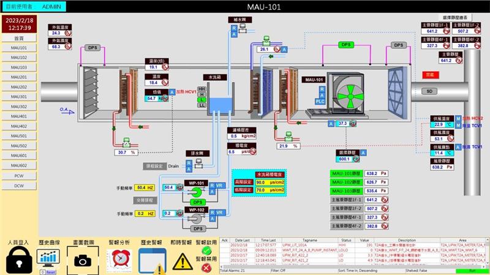Click the padlock login icon
Screen dimensions: 490x275
[x=19, y=259]
